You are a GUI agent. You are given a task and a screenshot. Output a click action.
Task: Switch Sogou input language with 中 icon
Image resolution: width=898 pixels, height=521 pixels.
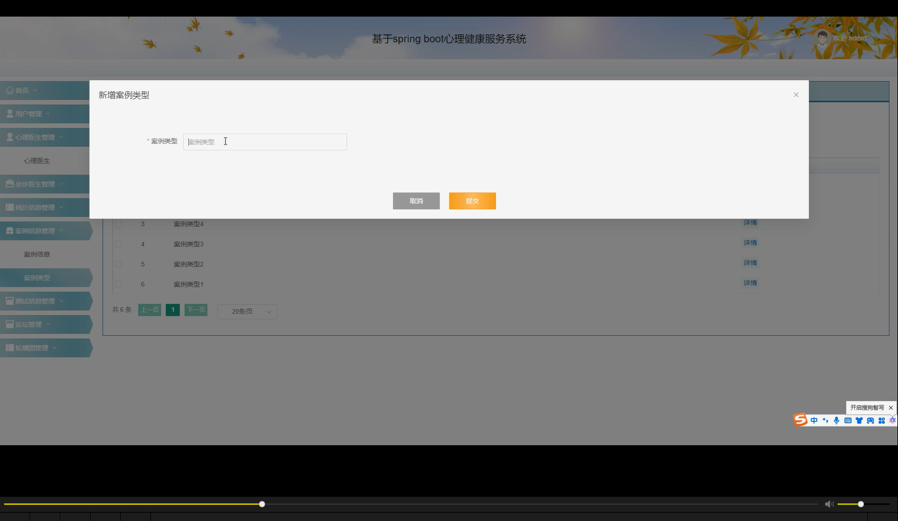pyautogui.click(x=814, y=420)
